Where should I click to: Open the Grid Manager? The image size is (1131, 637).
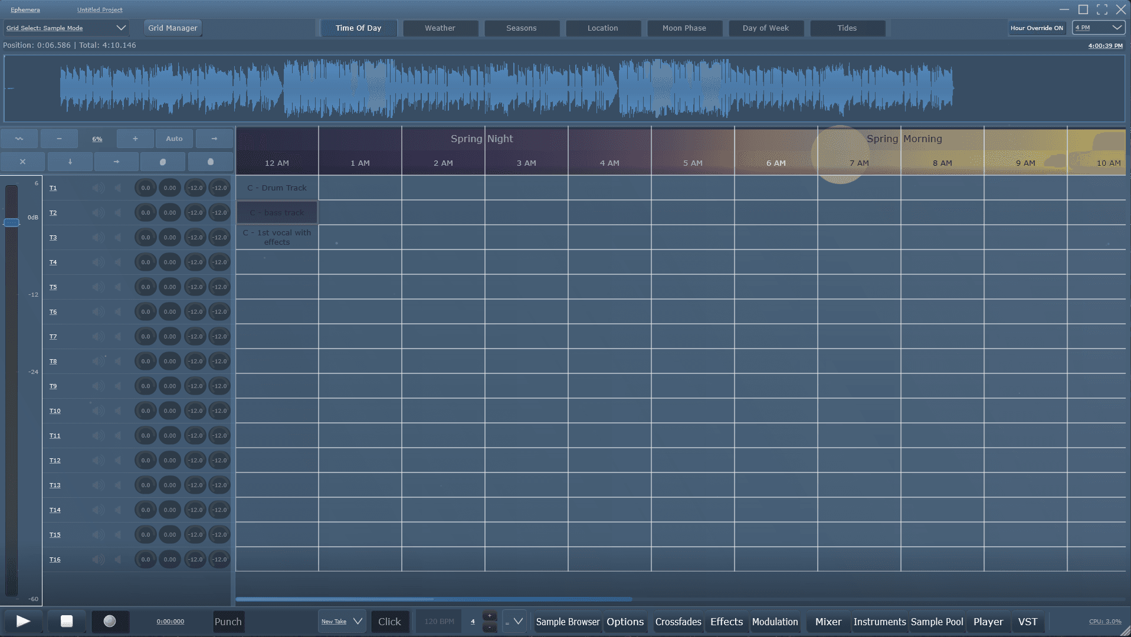[x=172, y=28]
